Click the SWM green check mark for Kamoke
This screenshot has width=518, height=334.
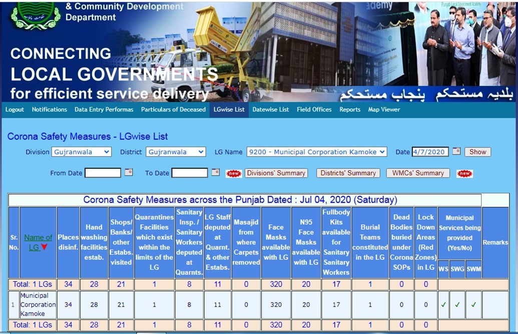473,304
